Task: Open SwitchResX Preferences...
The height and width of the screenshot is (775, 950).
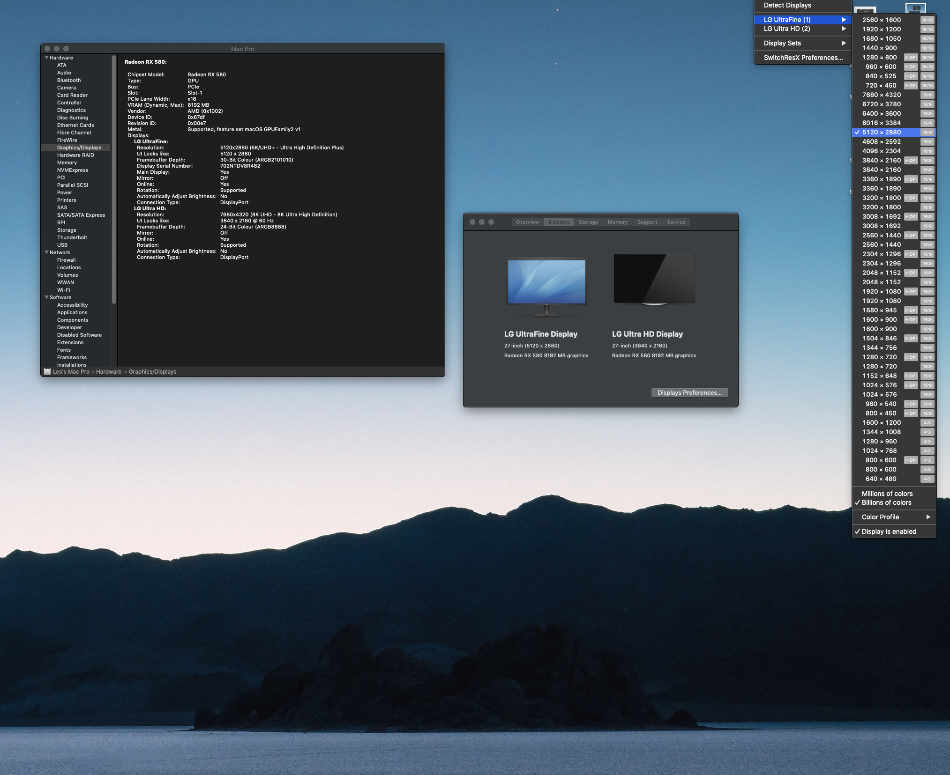Action: tap(802, 58)
